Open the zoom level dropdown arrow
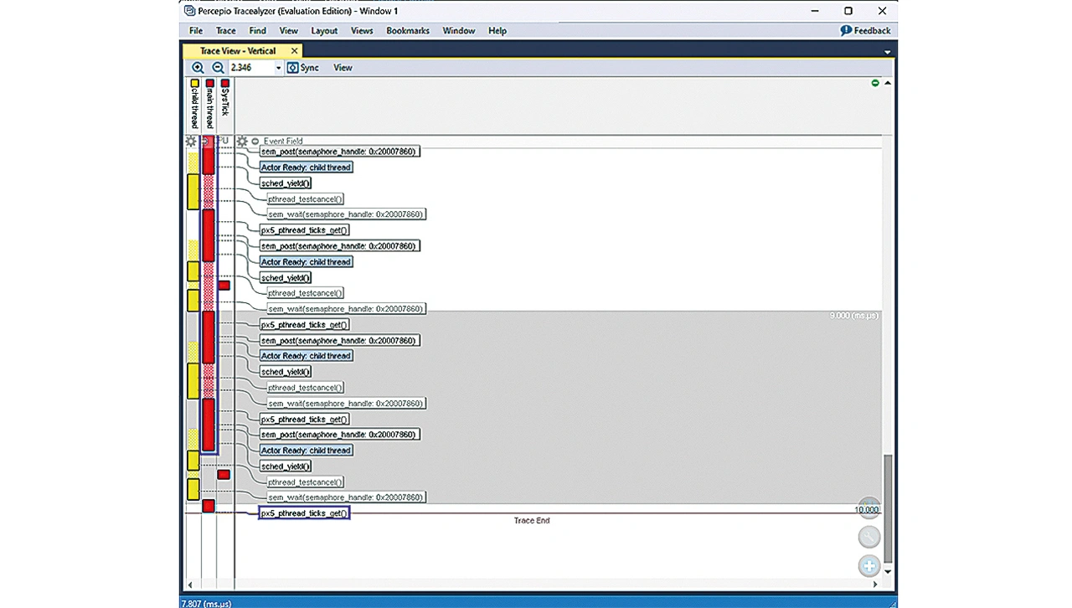The image size is (1072, 608). 278,68
